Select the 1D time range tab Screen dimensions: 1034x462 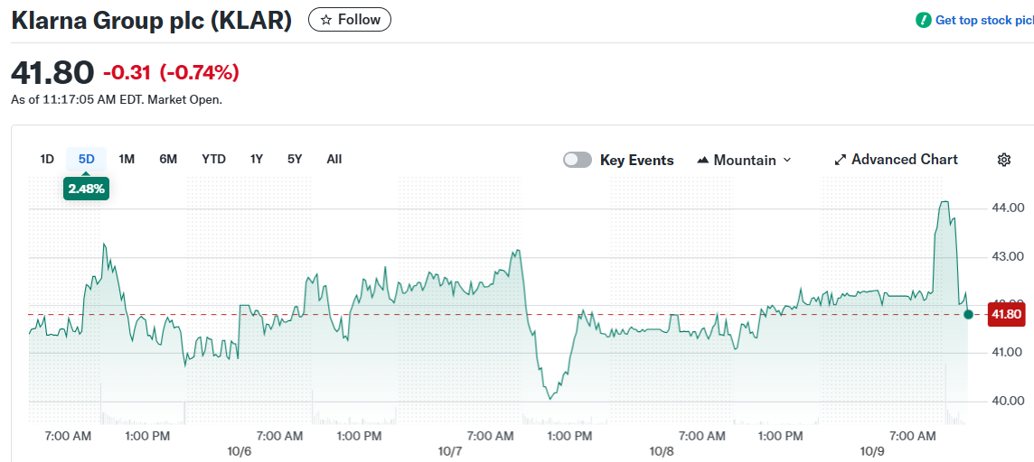coord(47,159)
